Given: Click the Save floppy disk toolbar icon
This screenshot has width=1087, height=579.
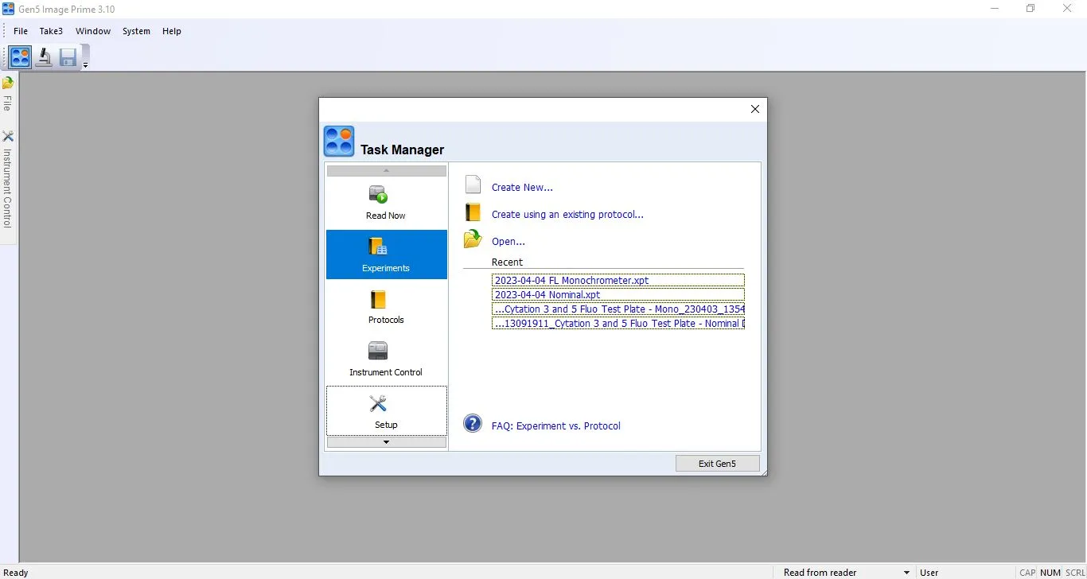Looking at the screenshot, I should (x=68, y=57).
